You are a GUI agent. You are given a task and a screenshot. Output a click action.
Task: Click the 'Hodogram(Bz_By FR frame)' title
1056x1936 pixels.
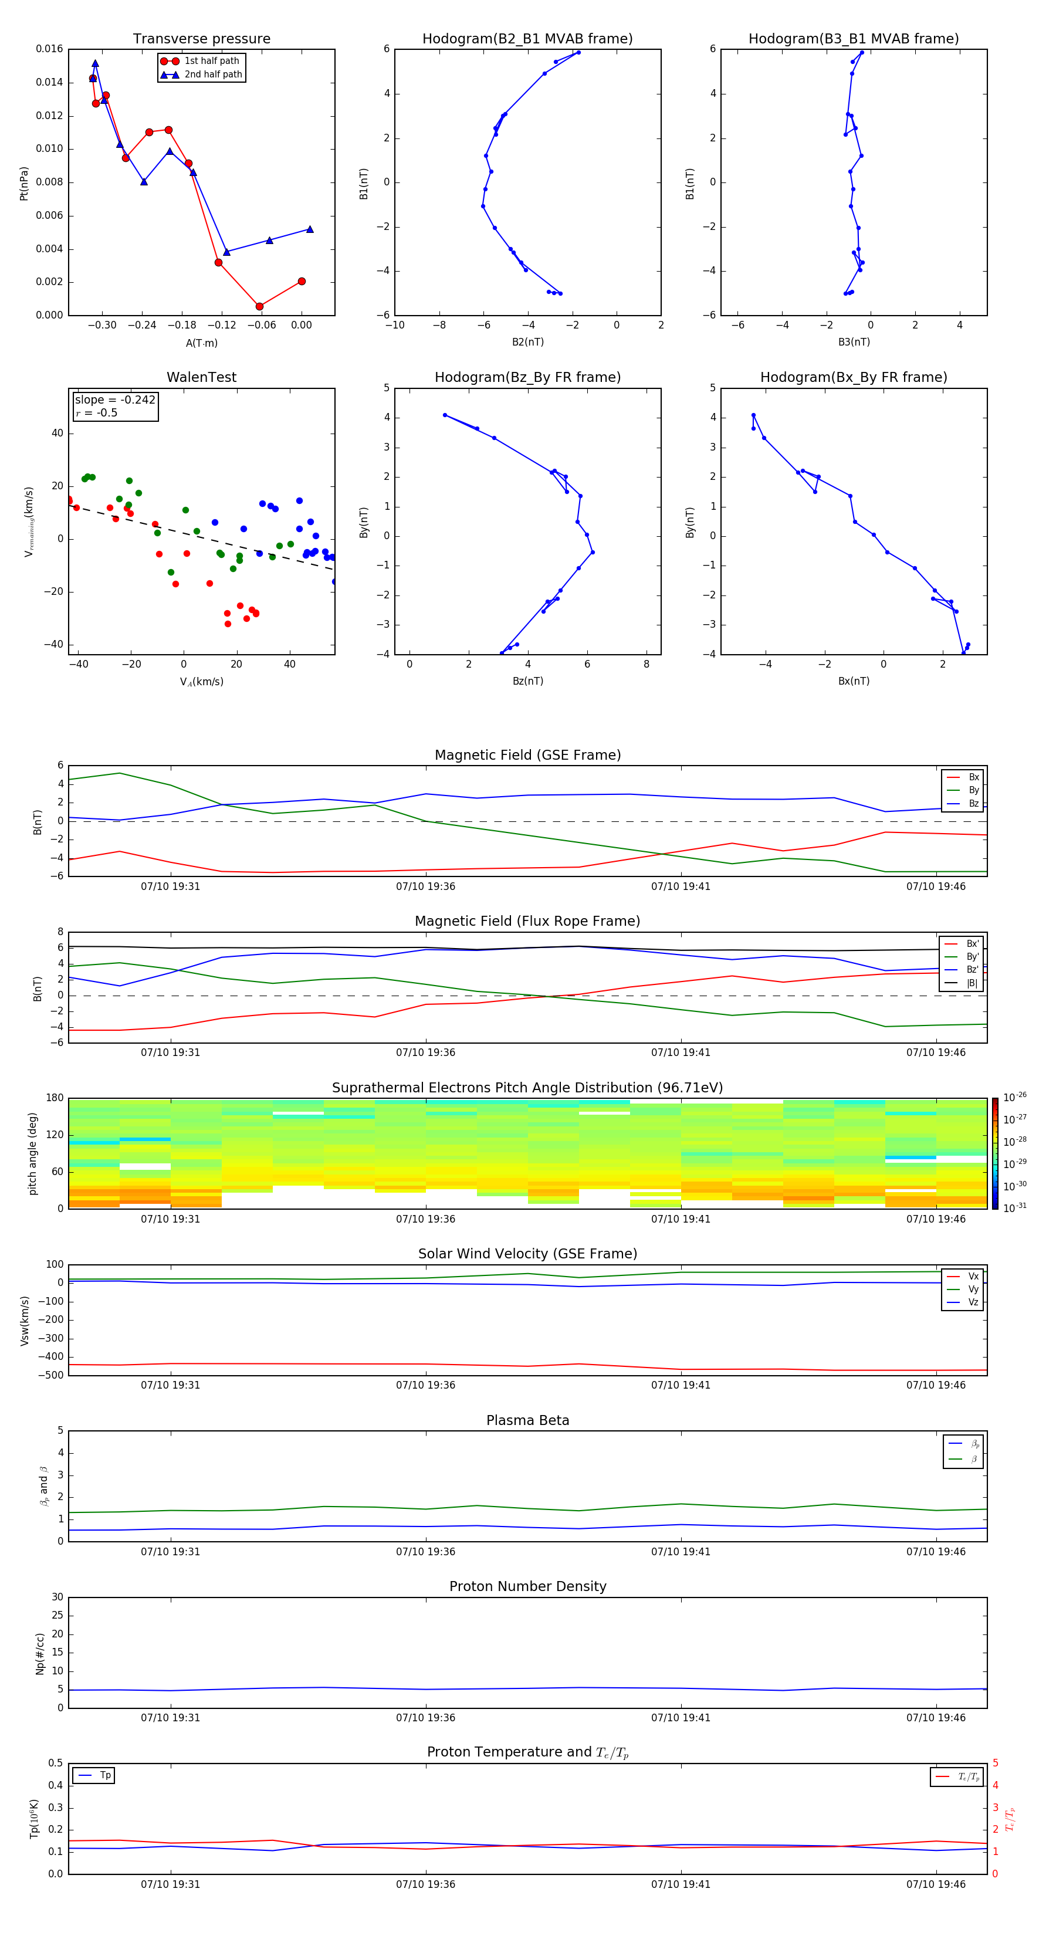tap(527, 377)
